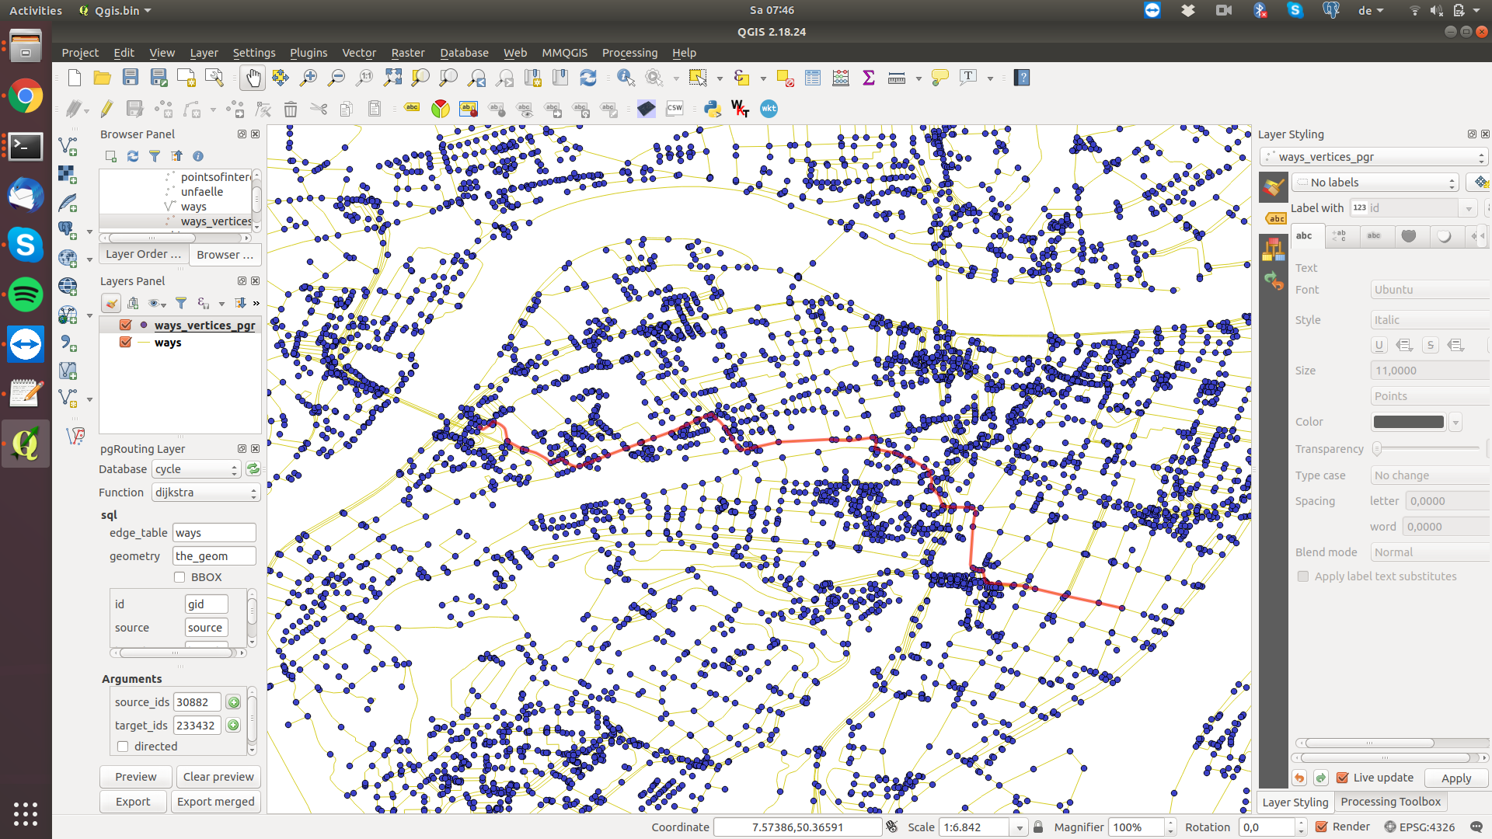This screenshot has width=1492, height=839.
Task: Launch Google Chrome from the dock
Action: (26, 96)
